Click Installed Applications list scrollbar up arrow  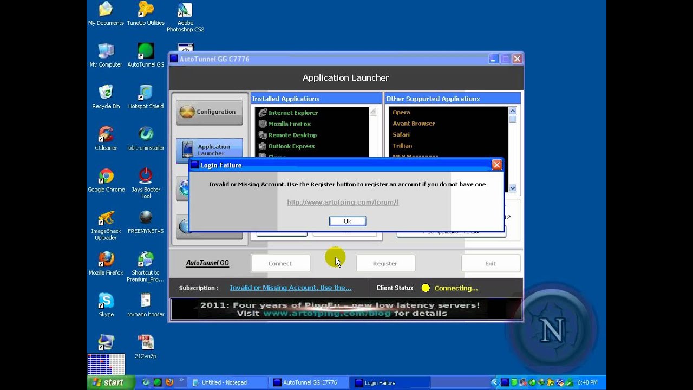point(373,111)
